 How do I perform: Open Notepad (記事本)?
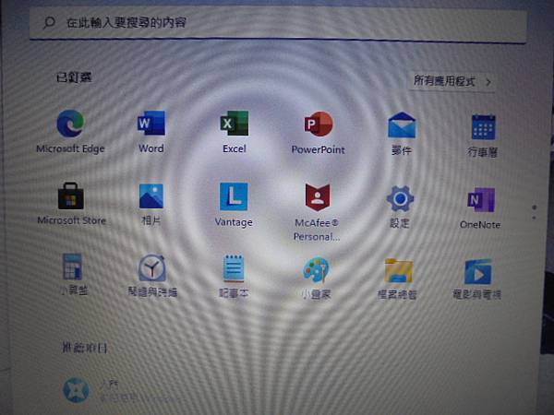234,277
